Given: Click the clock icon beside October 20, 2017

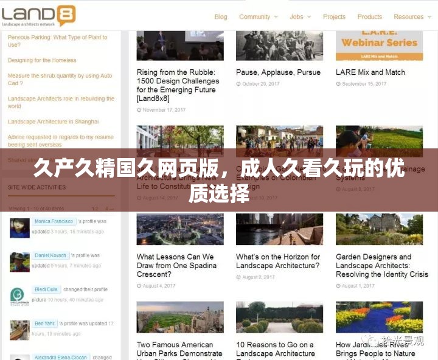Looking at the screenshot, I should [x=238, y=84].
